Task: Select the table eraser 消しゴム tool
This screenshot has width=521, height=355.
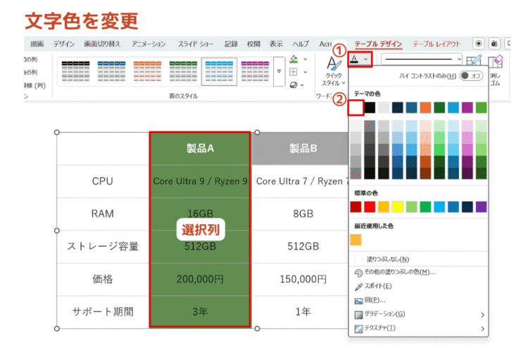Action: coord(496,70)
